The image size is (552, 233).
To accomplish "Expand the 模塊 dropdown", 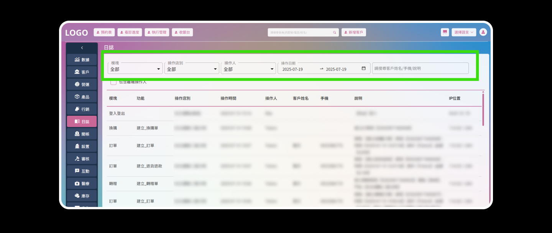I will 135,69.
